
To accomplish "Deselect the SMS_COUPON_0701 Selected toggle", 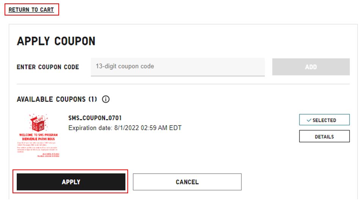I will point(324,120).
